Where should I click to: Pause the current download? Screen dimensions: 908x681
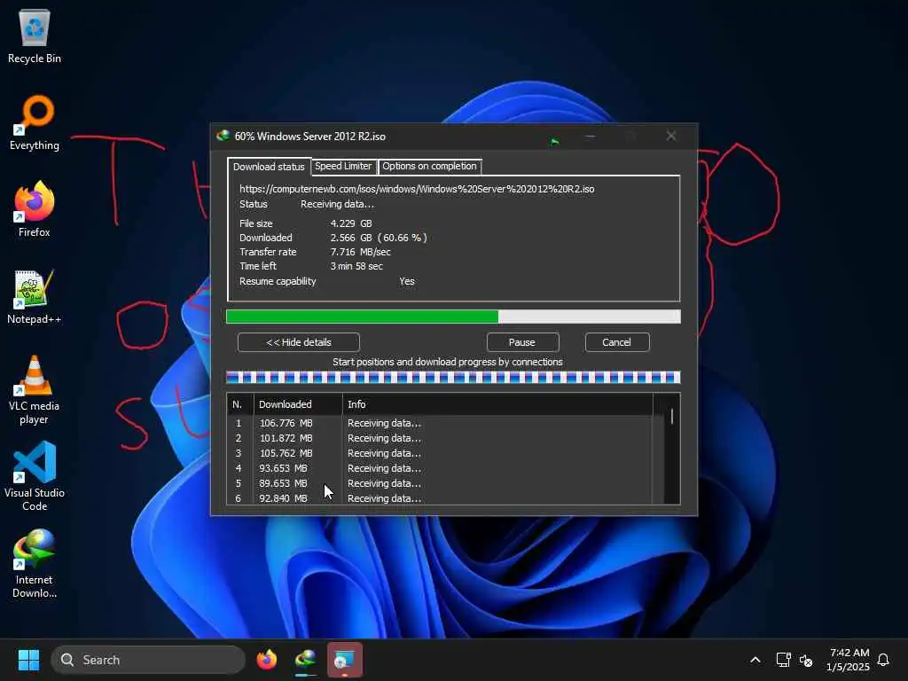pyautogui.click(x=522, y=342)
